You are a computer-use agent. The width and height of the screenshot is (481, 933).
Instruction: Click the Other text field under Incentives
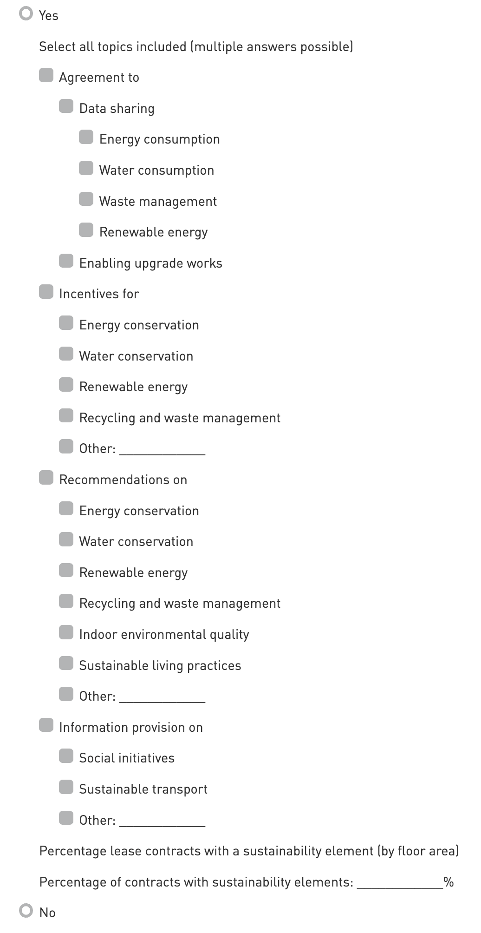[x=162, y=449]
